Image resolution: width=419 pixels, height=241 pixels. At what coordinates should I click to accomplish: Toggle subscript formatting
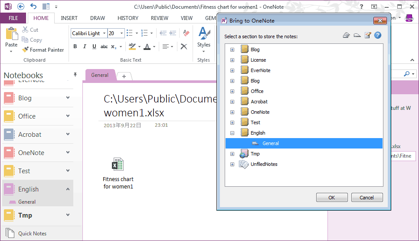tap(114, 46)
